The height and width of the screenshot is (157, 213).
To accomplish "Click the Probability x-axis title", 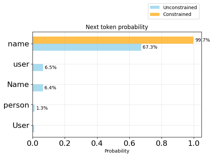I will pos(117,151).
